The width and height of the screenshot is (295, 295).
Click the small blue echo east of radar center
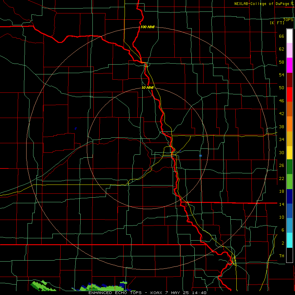point(201,156)
